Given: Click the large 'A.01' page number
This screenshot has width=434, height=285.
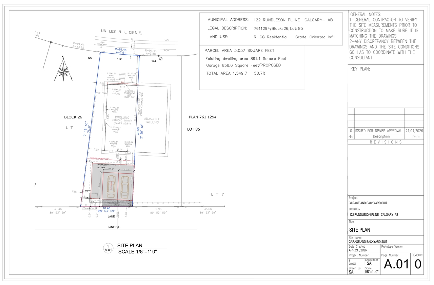Looking at the screenshot, I should pyautogui.click(x=396, y=264).
